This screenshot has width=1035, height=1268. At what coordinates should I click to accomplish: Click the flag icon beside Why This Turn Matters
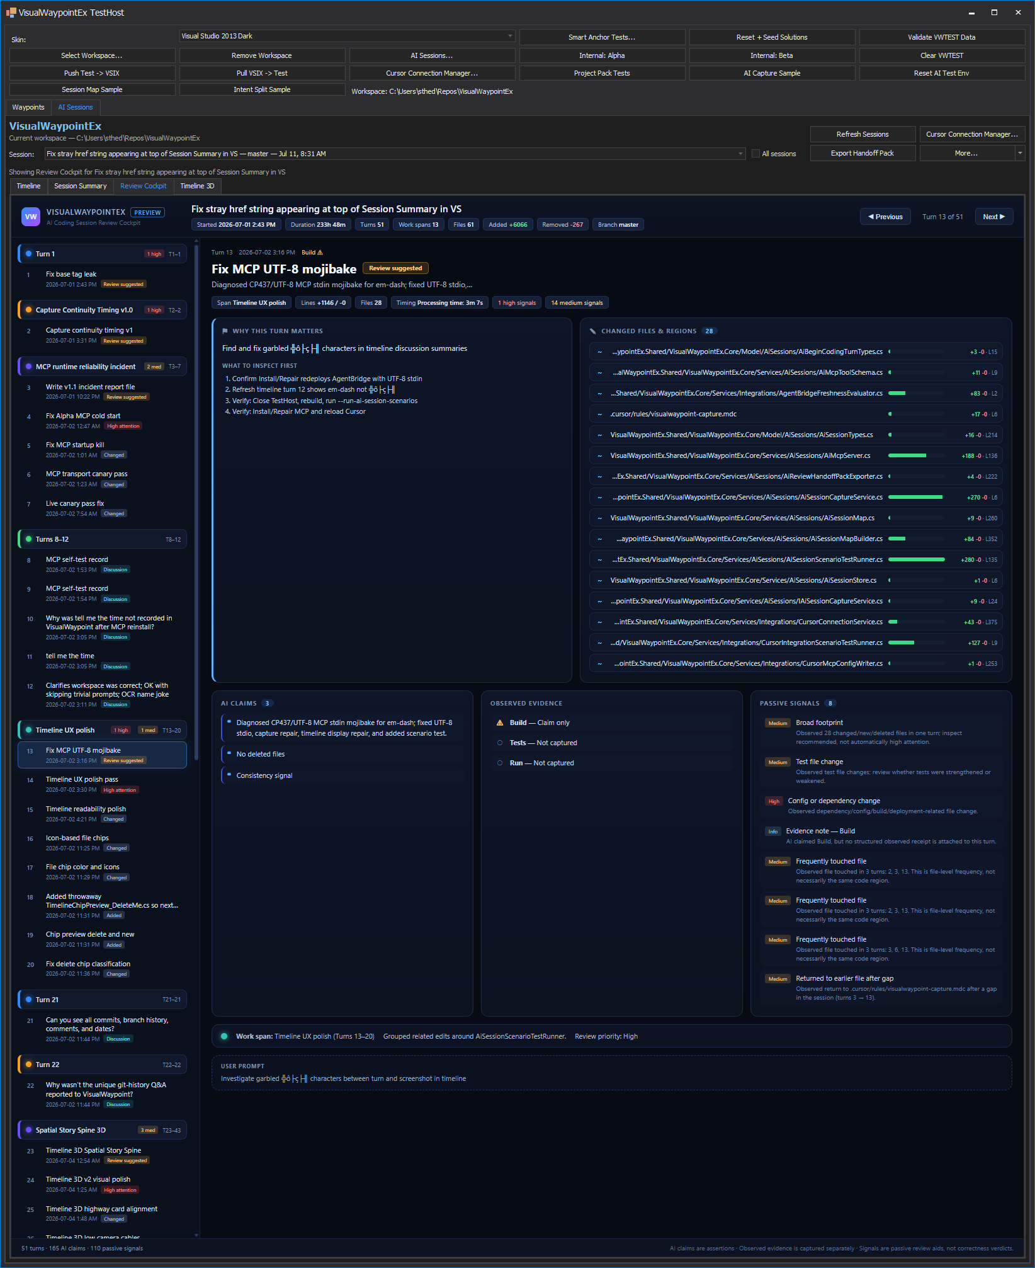(225, 331)
